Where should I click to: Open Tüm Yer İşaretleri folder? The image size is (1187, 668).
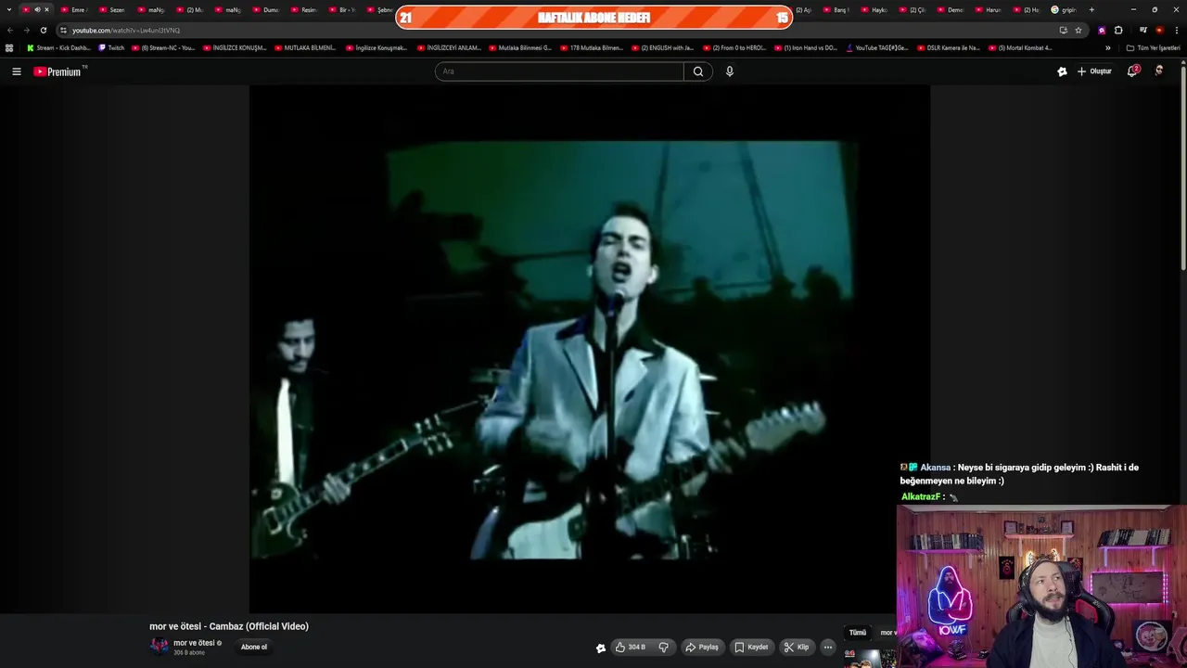click(1153, 47)
